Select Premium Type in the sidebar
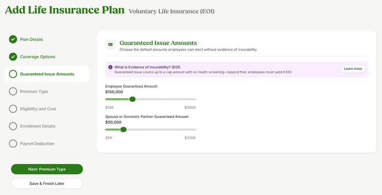The image size is (382, 195). pyautogui.click(x=34, y=92)
